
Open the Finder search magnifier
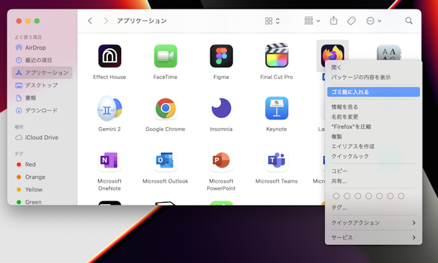pos(409,21)
